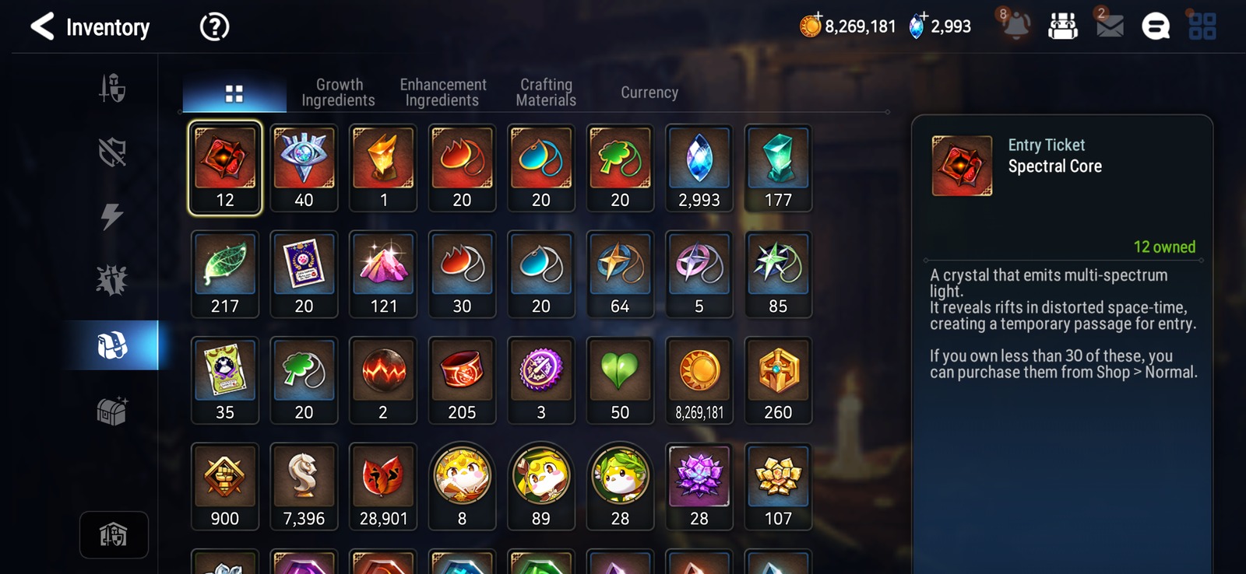The height and width of the screenshot is (574, 1246).
Task: Switch to the Crafting Materials tab
Action: click(546, 93)
